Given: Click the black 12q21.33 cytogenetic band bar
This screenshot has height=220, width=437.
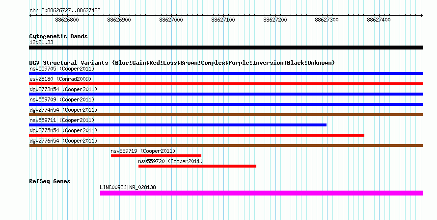Looking at the screenshot, I should tap(226, 48).
